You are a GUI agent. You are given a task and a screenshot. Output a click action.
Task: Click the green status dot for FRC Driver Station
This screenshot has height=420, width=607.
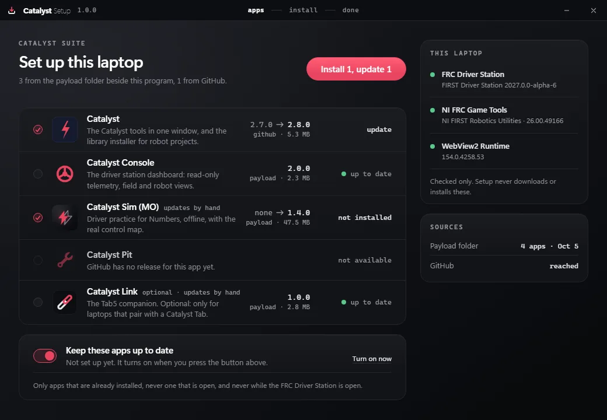click(x=432, y=75)
